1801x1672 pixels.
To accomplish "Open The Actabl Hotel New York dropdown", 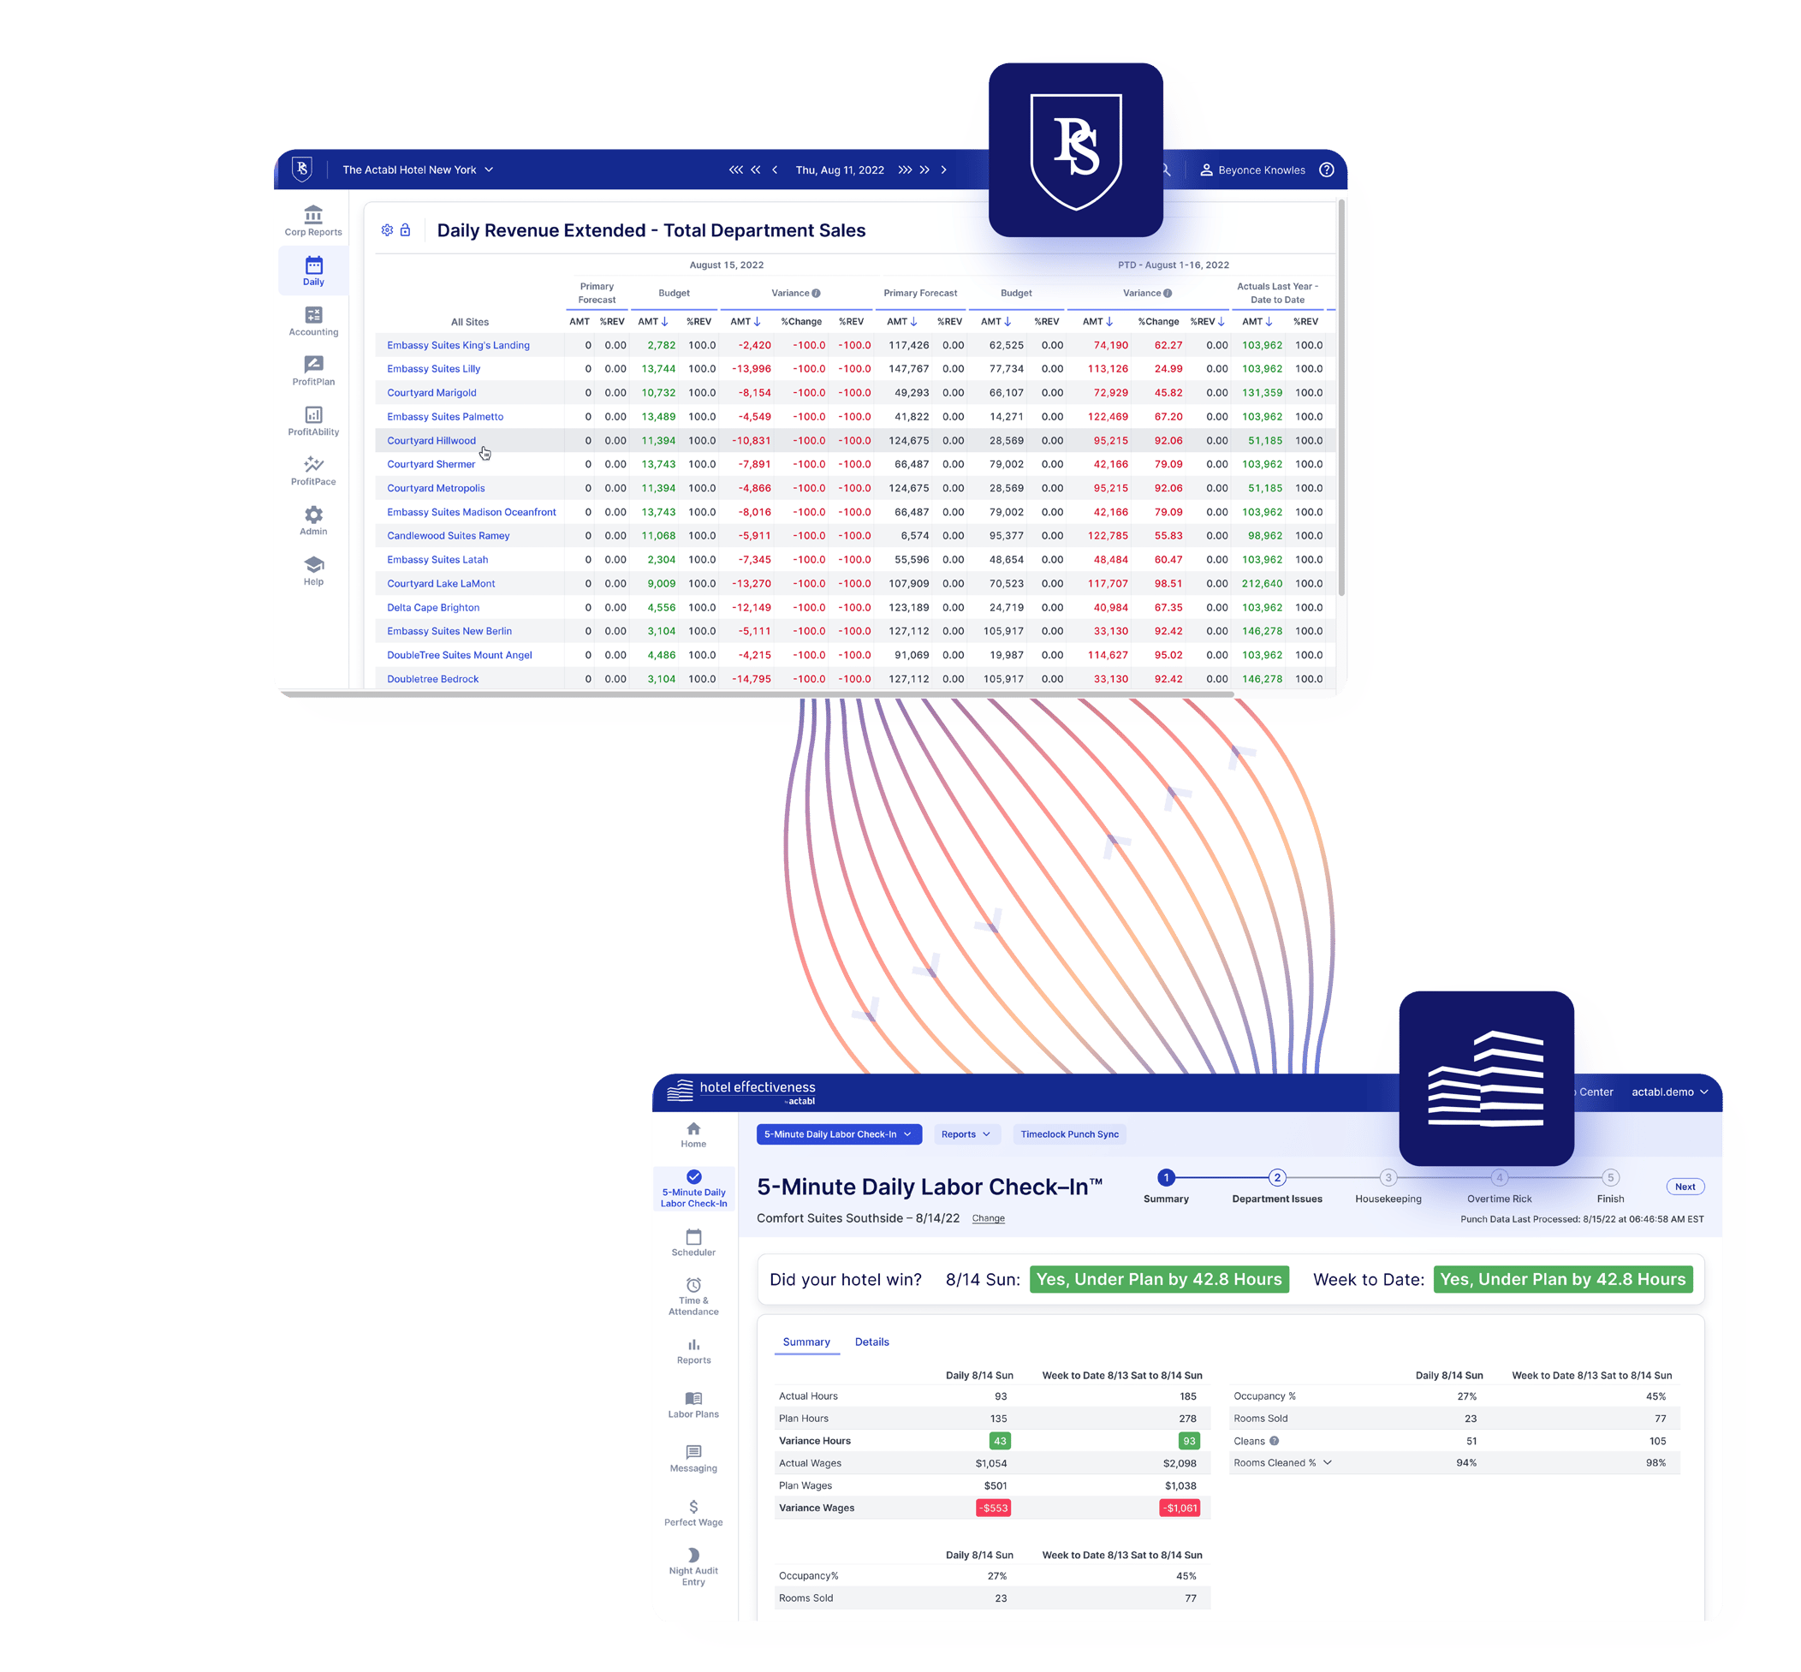I will pos(417,170).
